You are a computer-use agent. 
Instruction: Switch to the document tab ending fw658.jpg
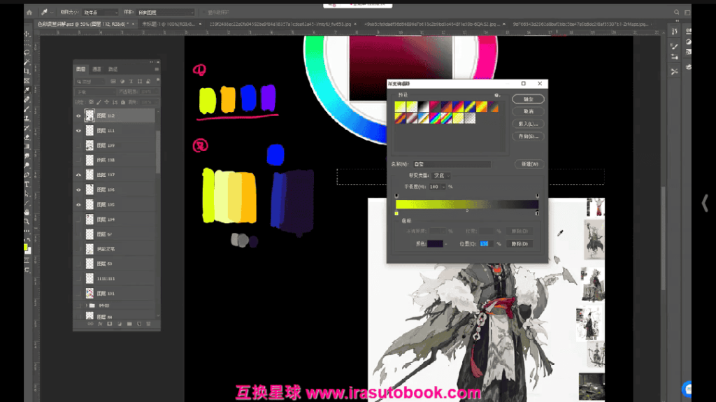tap(280, 24)
